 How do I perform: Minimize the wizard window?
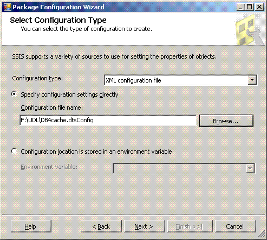click(240, 7)
